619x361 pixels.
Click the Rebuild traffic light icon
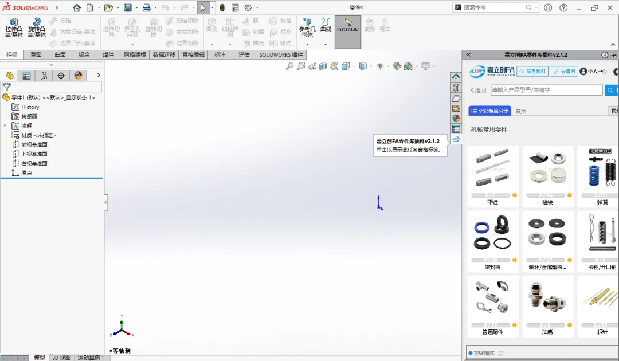tap(222, 7)
